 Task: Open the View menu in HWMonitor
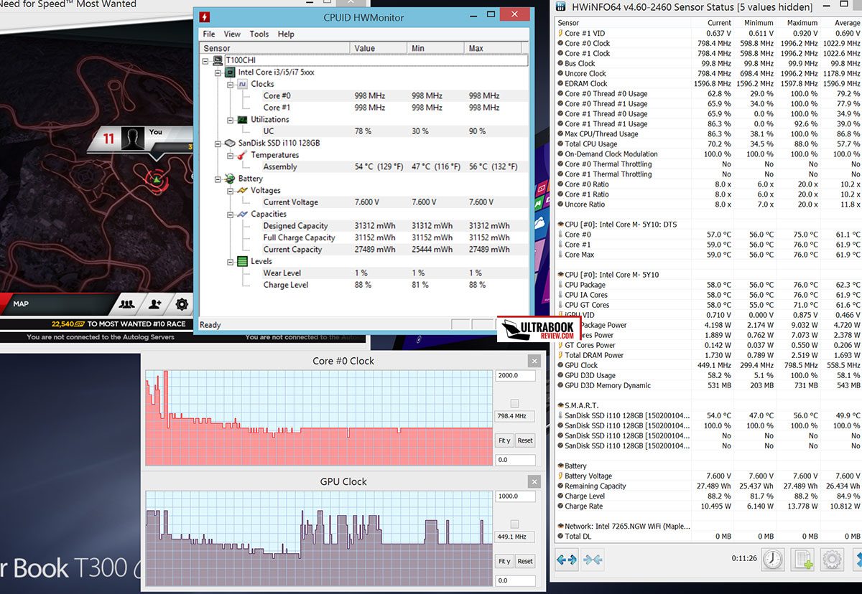[232, 34]
